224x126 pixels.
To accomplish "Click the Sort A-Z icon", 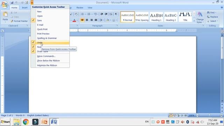I will click(x=111, y=14).
